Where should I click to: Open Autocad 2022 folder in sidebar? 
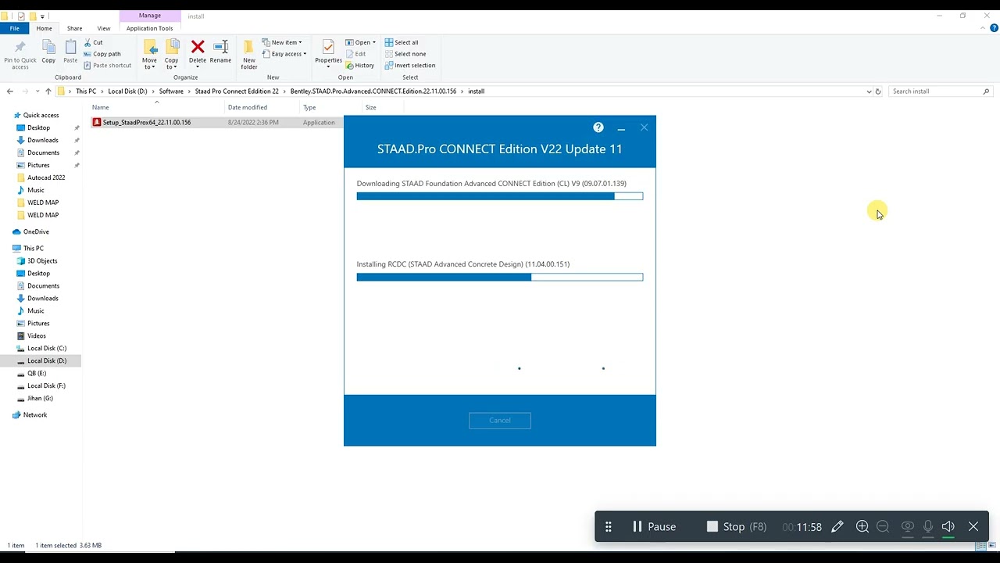[46, 178]
